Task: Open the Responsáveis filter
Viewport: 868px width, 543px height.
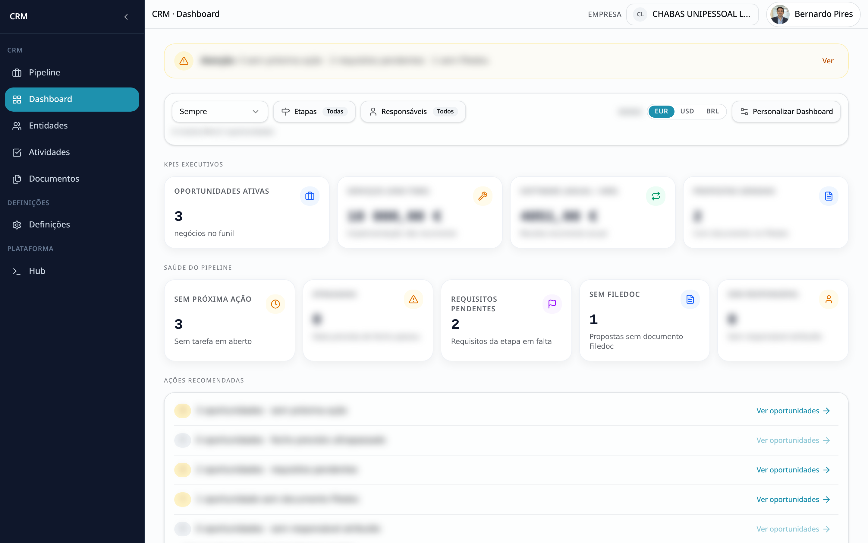Action: tap(413, 111)
